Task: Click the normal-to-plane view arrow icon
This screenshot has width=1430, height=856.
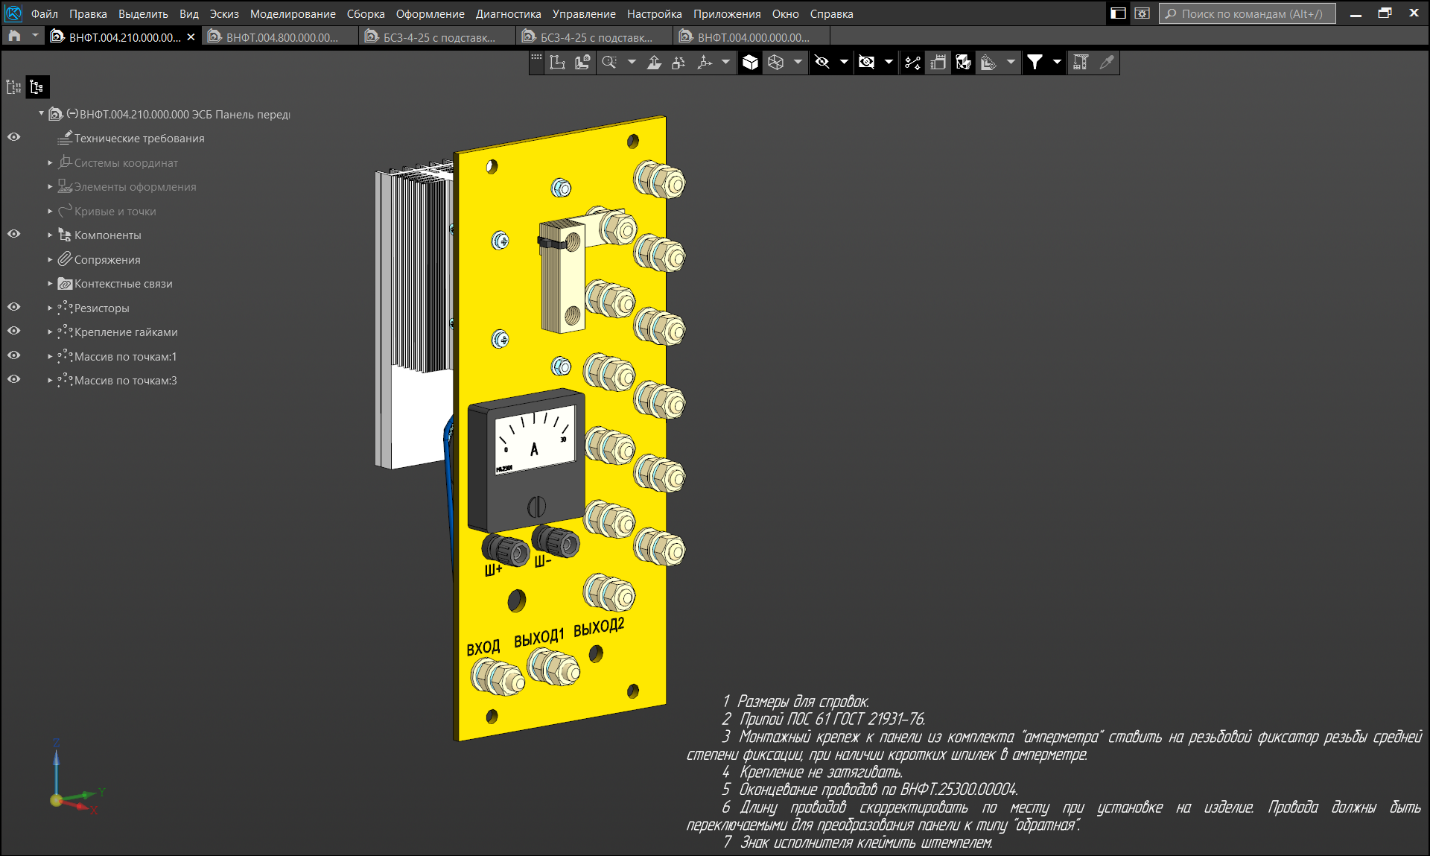Action: tap(654, 63)
